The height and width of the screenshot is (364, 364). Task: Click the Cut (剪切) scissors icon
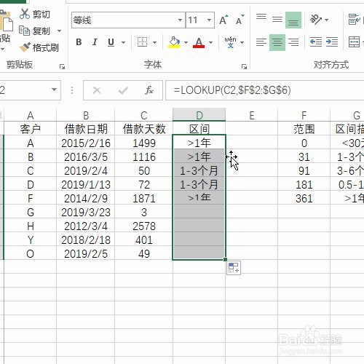25,14
